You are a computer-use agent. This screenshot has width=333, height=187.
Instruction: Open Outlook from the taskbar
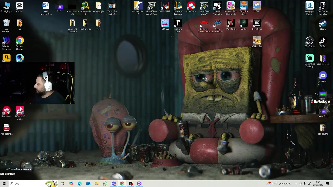point(88,184)
